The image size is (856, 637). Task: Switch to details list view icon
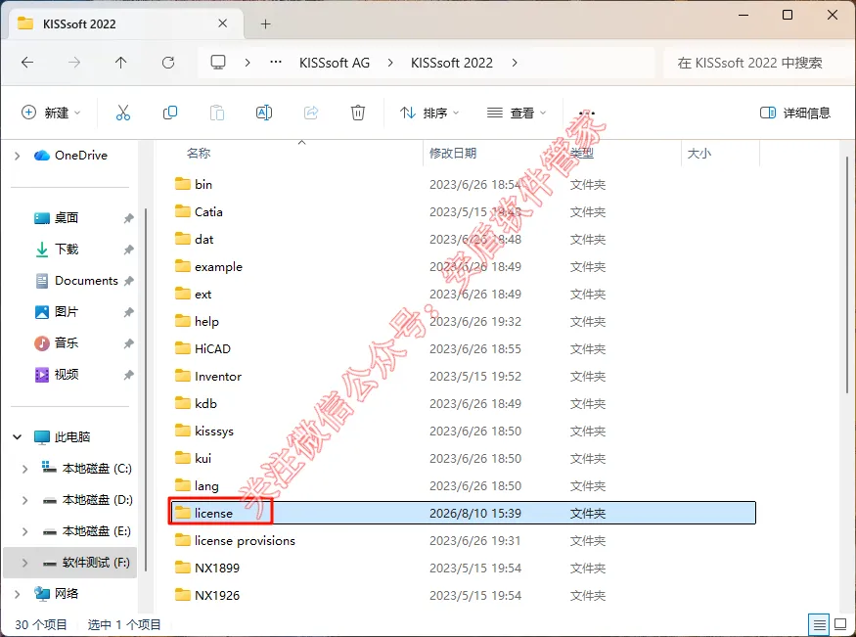pos(820,624)
